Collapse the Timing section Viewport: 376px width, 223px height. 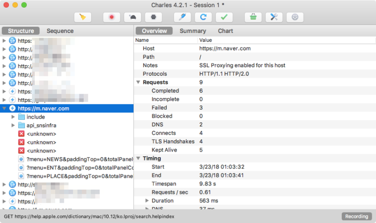[138, 158]
